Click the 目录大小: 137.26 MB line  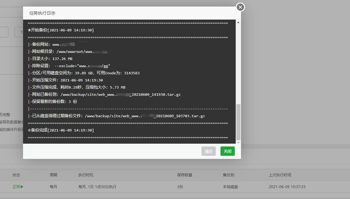point(50,58)
